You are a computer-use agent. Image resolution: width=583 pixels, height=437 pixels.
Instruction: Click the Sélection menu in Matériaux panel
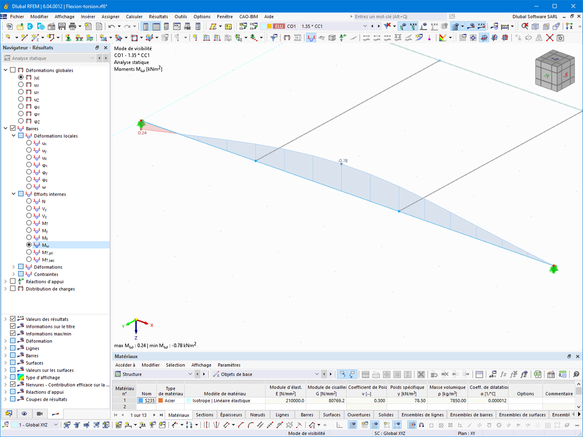click(x=175, y=365)
